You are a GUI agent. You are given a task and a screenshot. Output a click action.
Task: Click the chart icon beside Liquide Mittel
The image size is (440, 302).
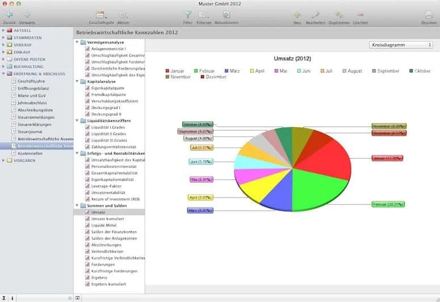pyautogui.click(x=87, y=225)
